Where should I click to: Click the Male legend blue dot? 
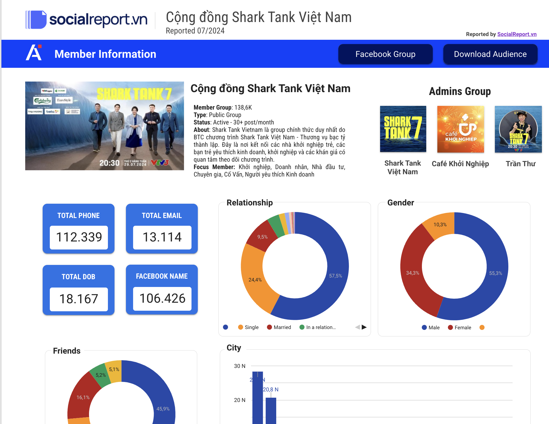(424, 327)
